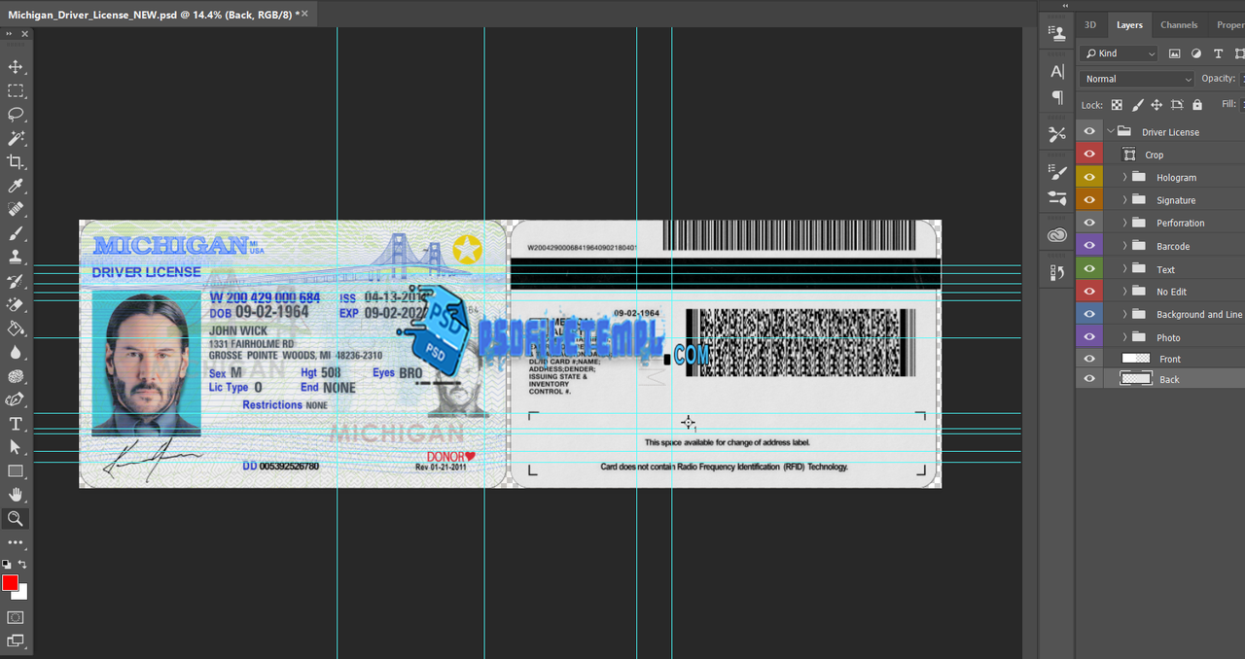1245x659 pixels.
Task: Select the Paint Bucket tool
Action: 16,329
